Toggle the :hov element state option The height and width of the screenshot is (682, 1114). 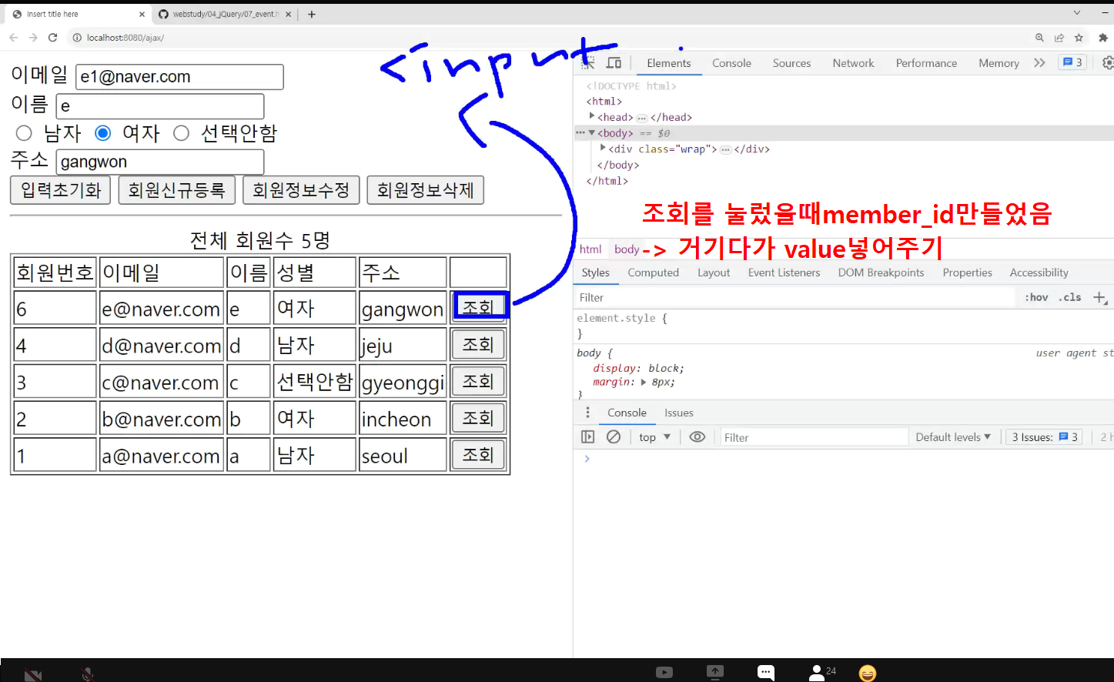pos(1036,297)
